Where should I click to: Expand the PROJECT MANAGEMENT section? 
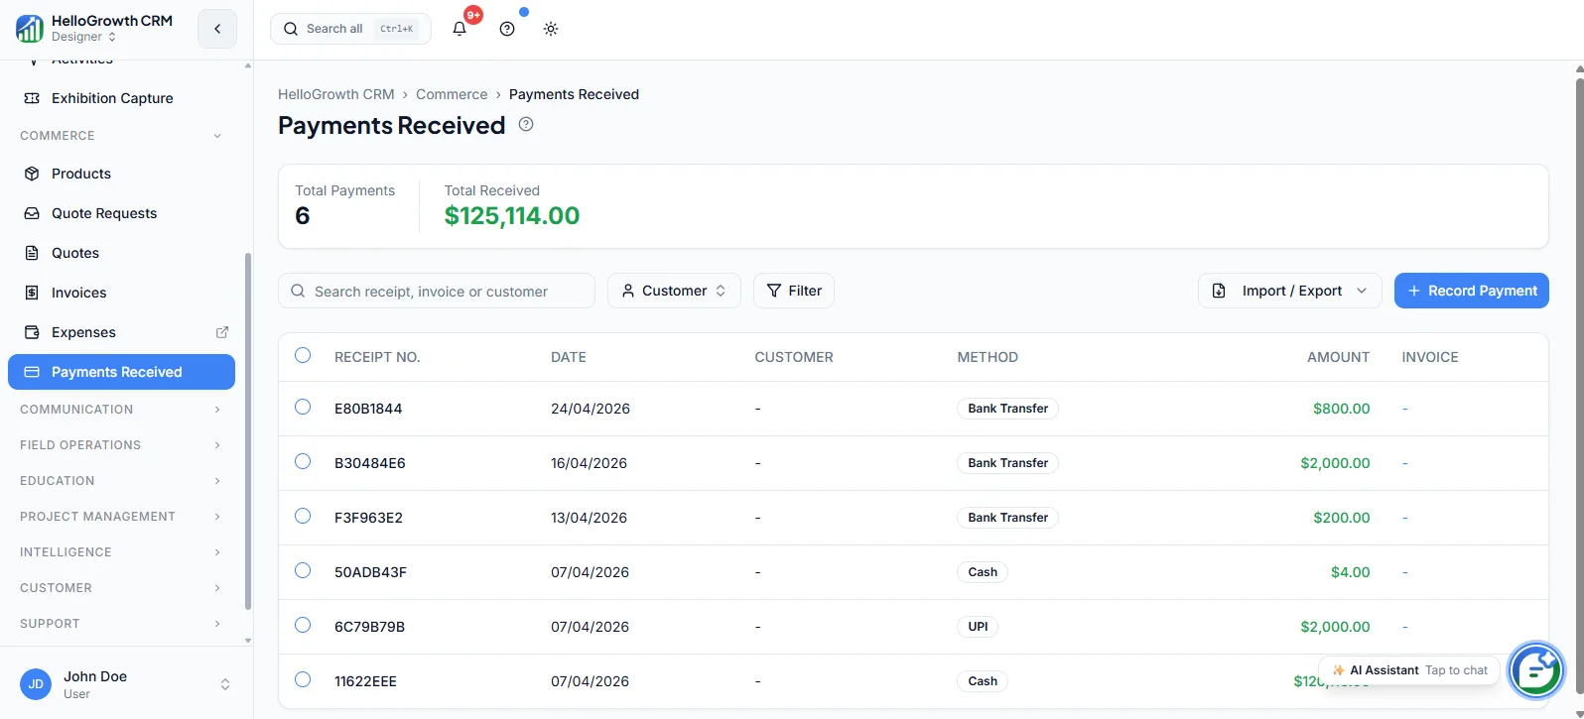[120, 517]
